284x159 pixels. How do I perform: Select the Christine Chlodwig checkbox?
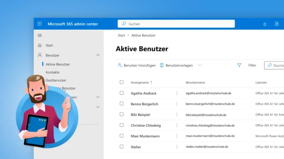(x=122, y=125)
